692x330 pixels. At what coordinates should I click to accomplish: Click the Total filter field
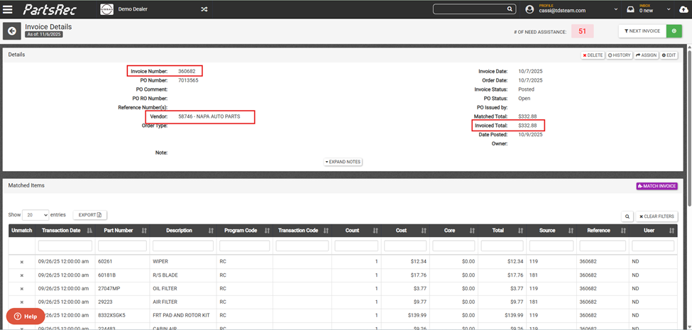click(502, 246)
